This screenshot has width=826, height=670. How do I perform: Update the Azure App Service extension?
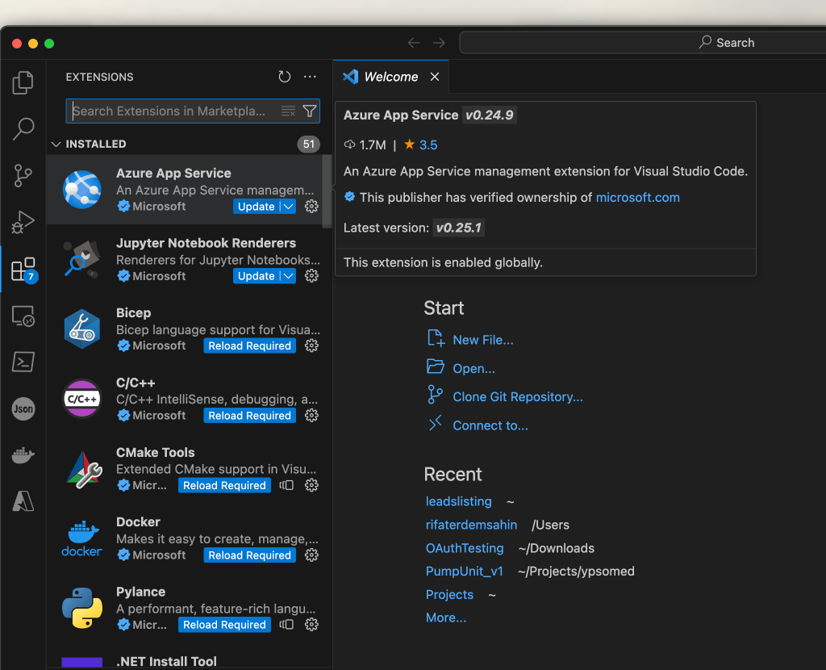pyautogui.click(x=256, y=206)
